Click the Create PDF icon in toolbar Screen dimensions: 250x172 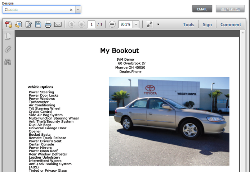tap(9, 24)
